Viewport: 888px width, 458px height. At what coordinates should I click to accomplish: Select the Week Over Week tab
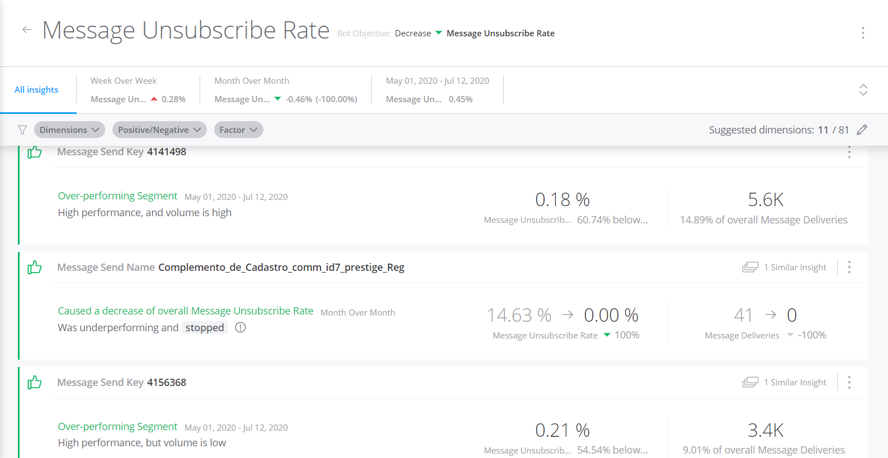point(138,90)
